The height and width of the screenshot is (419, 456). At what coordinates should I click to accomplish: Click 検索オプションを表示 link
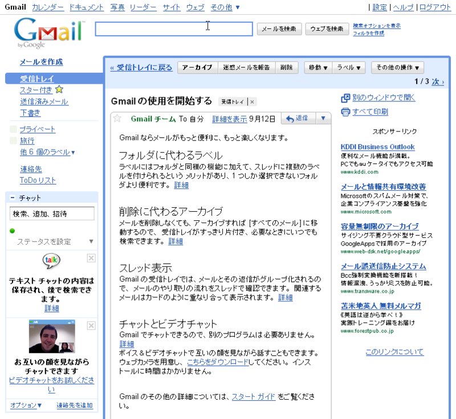[x=377, y=26]
